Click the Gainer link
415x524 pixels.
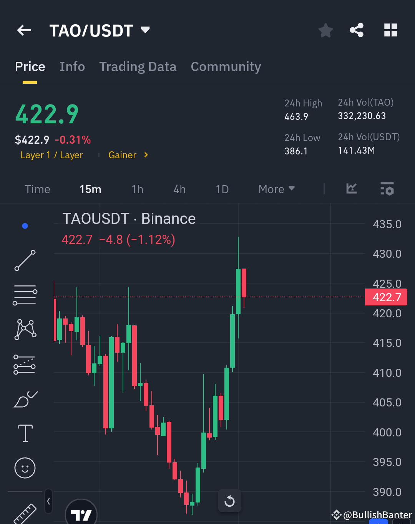click(x=122, y=155)
